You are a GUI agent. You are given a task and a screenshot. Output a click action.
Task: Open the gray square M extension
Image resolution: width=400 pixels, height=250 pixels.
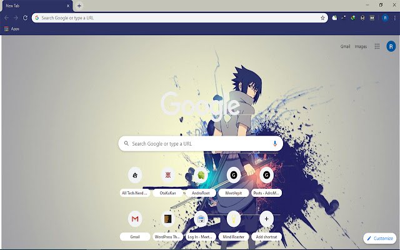[372, 18]
